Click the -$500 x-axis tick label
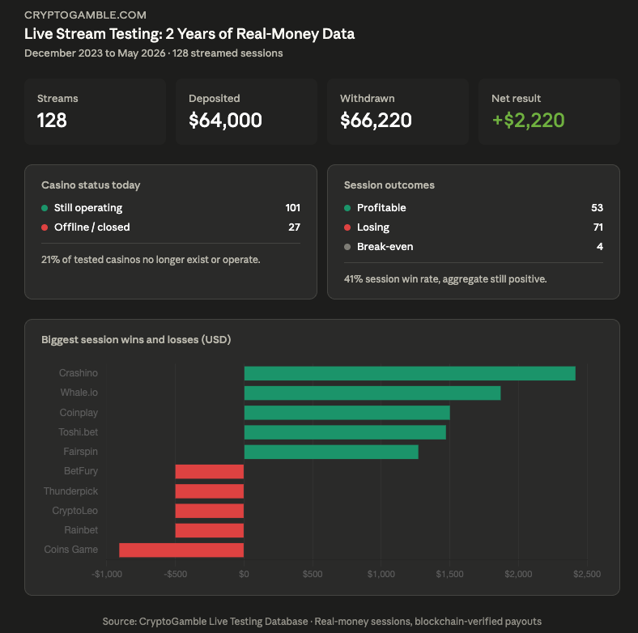638x633 pixels. 176,574
